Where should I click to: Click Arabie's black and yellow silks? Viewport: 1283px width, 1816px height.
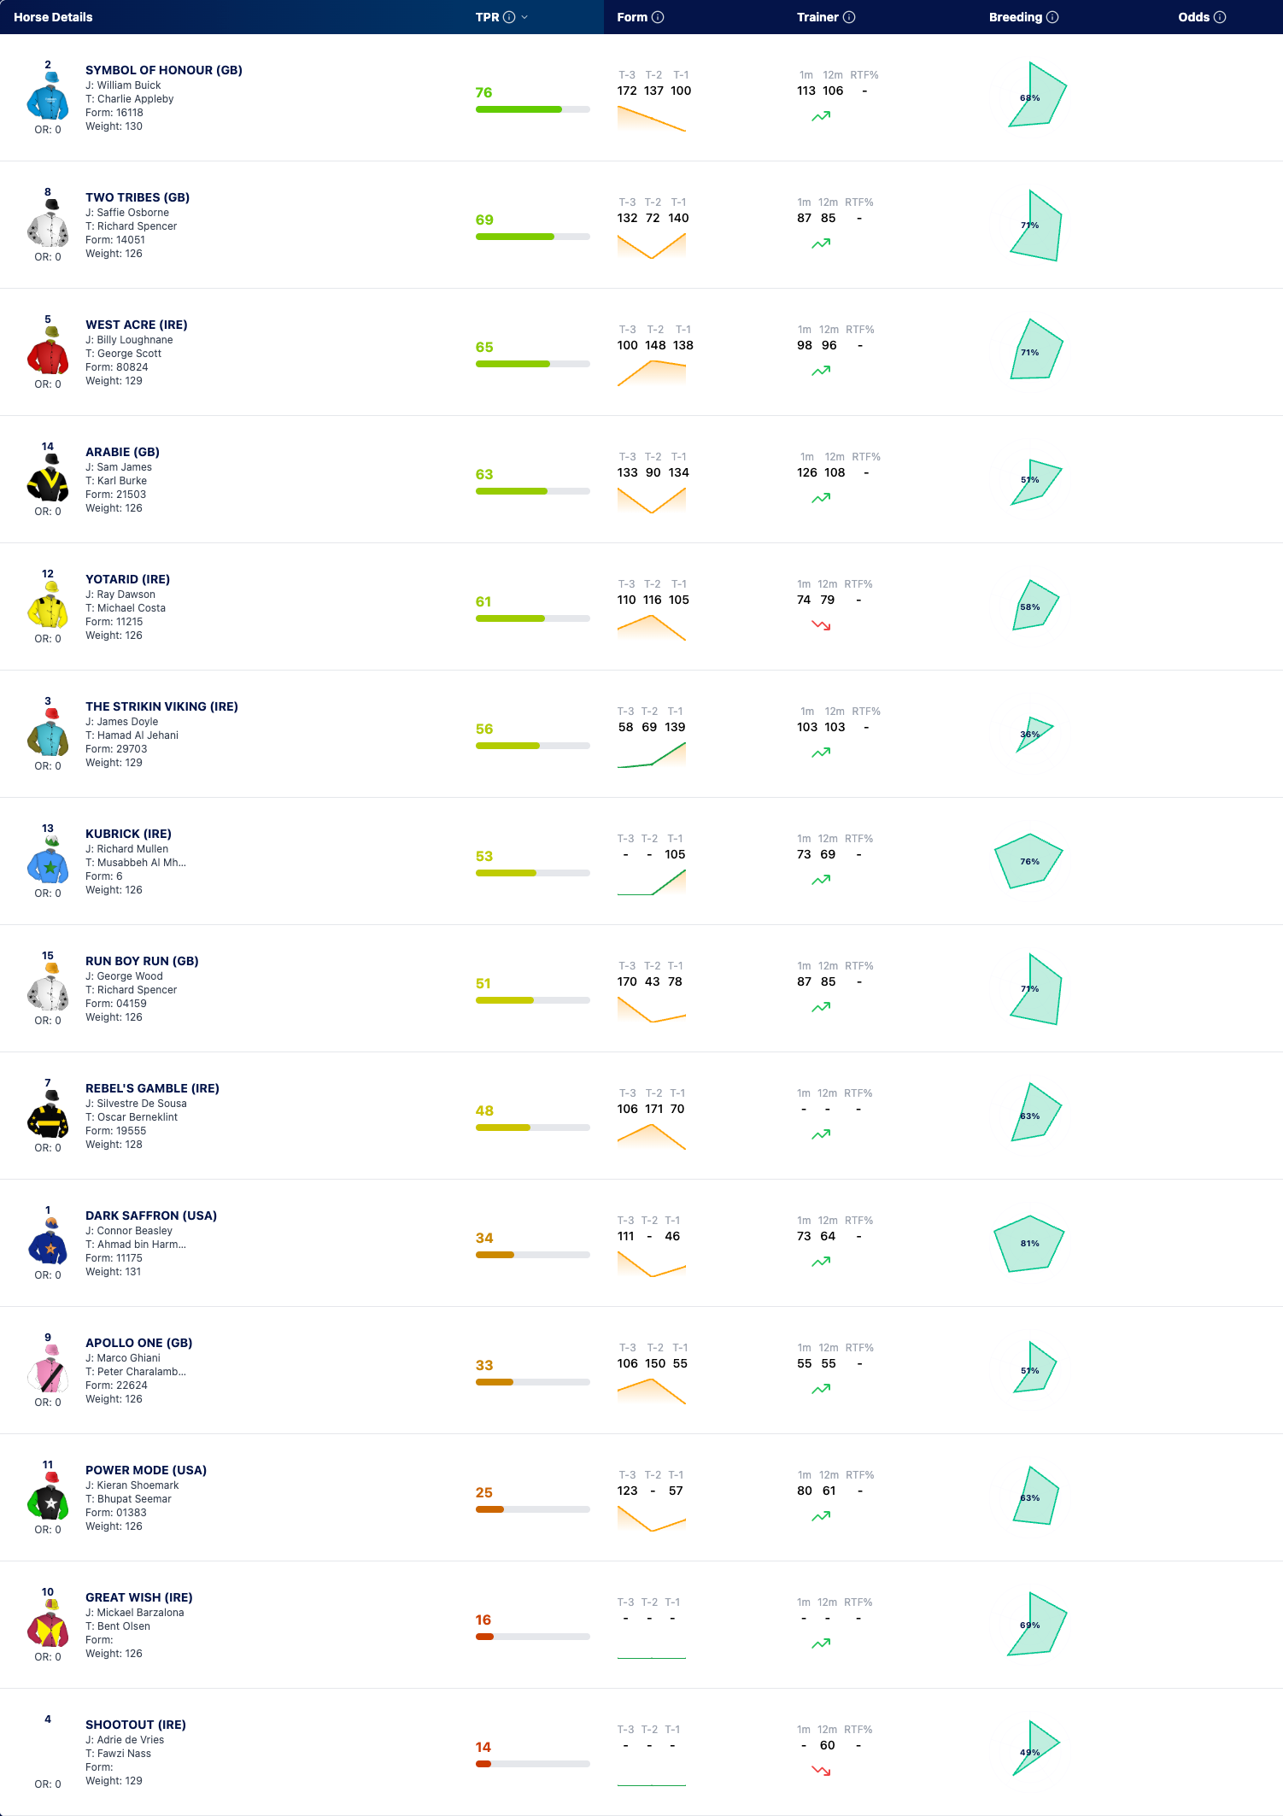[48, 478]
